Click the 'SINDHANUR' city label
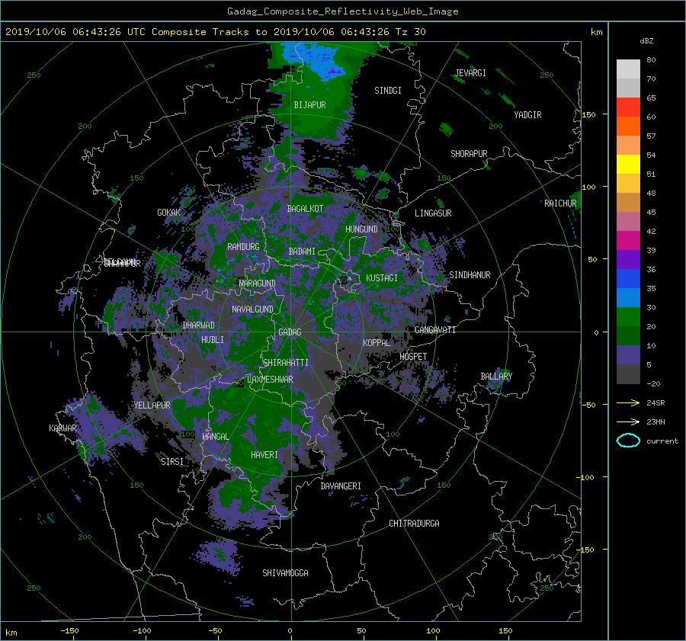The image size is (686, 641). pyautogui.click(x=470, y=275)
